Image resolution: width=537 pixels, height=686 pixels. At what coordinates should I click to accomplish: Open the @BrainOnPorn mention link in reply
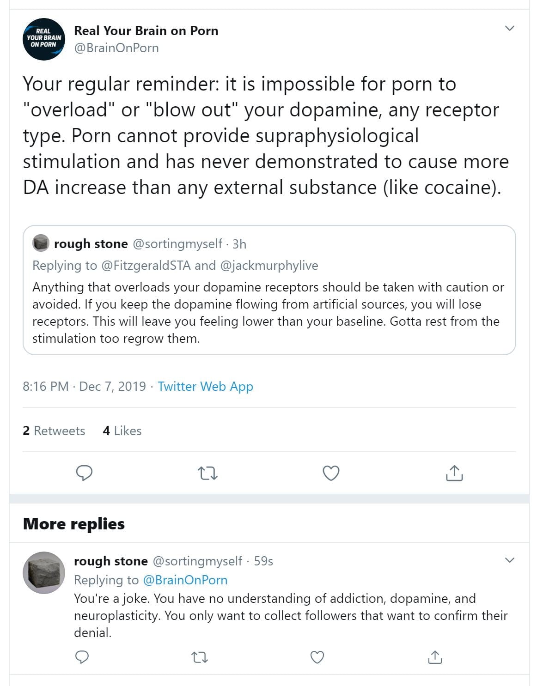[185, 580]
